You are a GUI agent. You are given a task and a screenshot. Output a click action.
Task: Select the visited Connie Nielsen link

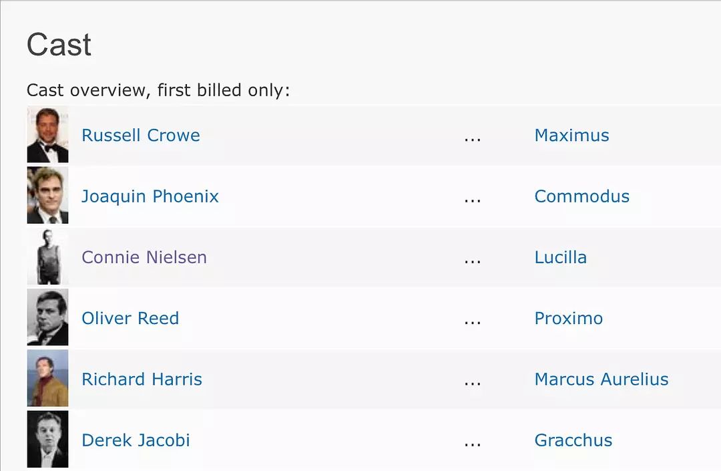144,257
